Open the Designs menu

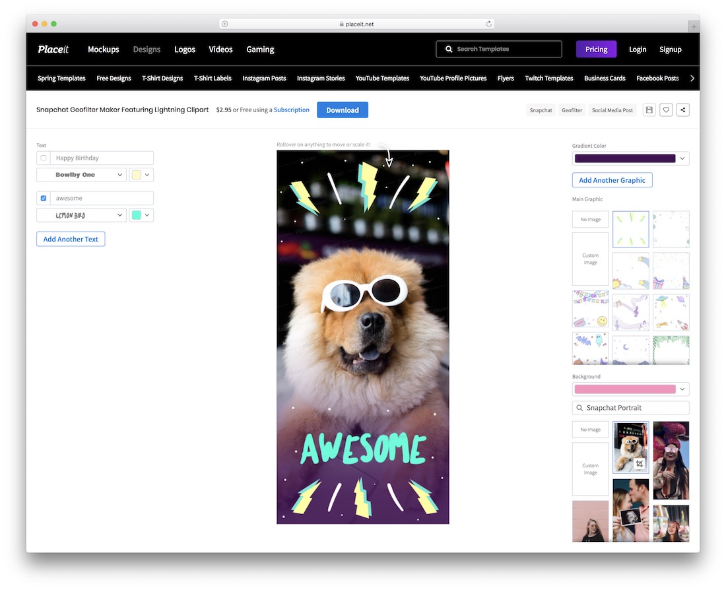coord(147,49)
